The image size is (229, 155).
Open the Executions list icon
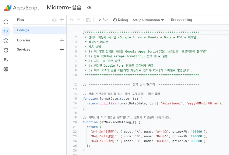click(x=6, y=60)
